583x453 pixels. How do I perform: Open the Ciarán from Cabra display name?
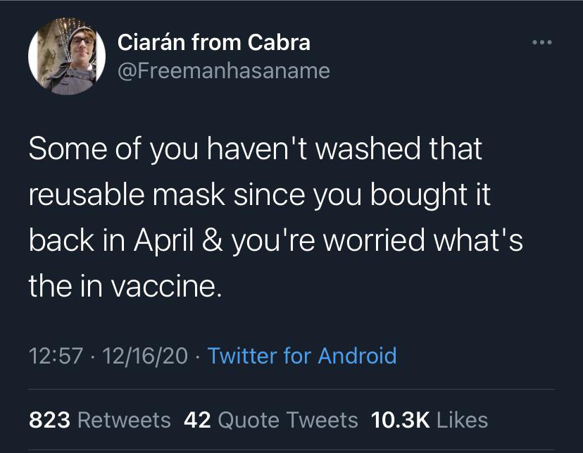click(x=213, y=42)
